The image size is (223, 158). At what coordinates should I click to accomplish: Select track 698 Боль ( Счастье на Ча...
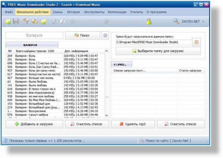point(55,63)
